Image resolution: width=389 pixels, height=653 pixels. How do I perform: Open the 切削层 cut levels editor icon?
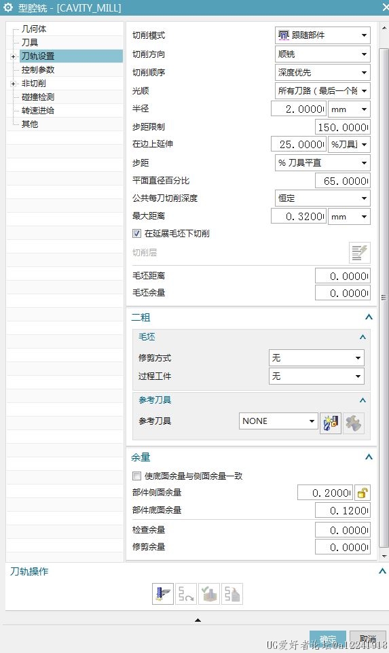pyautogui.click(x=359, y=252)
